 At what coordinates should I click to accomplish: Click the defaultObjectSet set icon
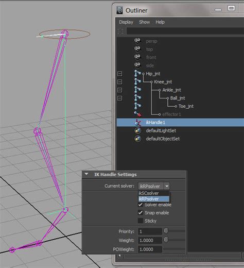point(138,139)
